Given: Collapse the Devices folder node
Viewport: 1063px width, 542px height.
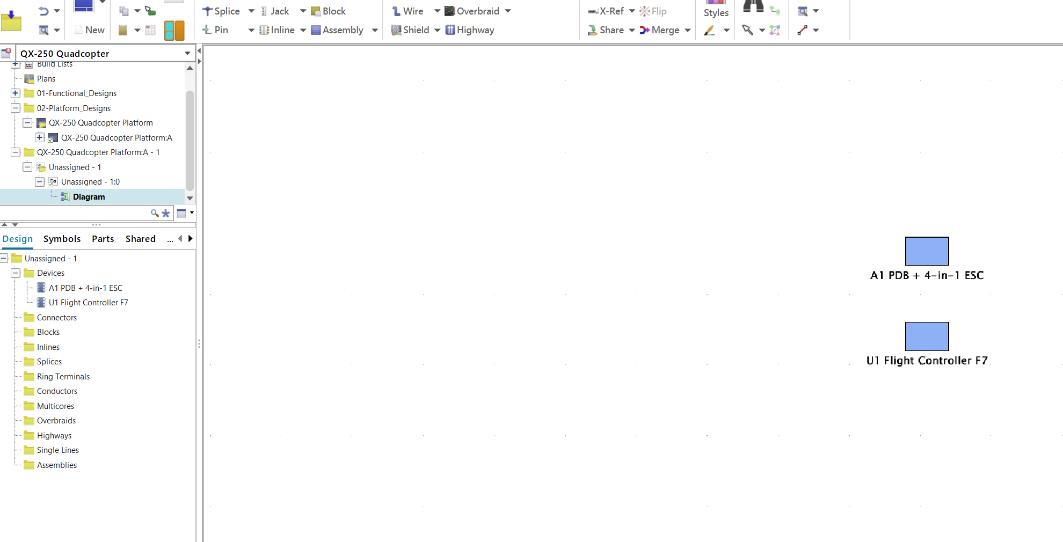Looking at the screenshot, I should (16, 273).
